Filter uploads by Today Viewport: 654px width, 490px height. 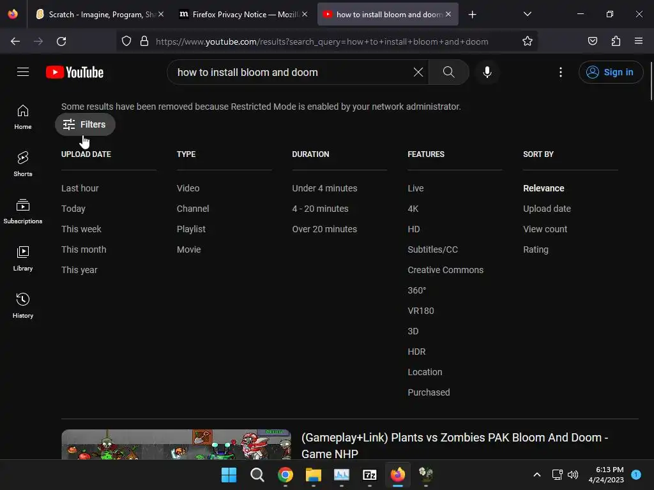pos(73,209)
